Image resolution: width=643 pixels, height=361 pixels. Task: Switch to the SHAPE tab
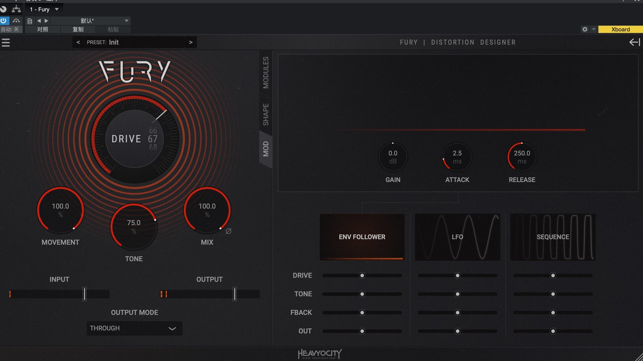tap(266, 114)
